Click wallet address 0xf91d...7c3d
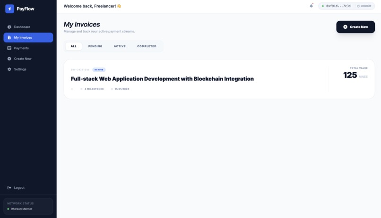This screenshot has height=218, width=381. click(338, 6)
